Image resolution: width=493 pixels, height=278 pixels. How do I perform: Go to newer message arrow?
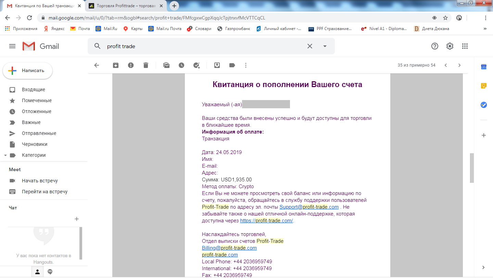point(446,65)
